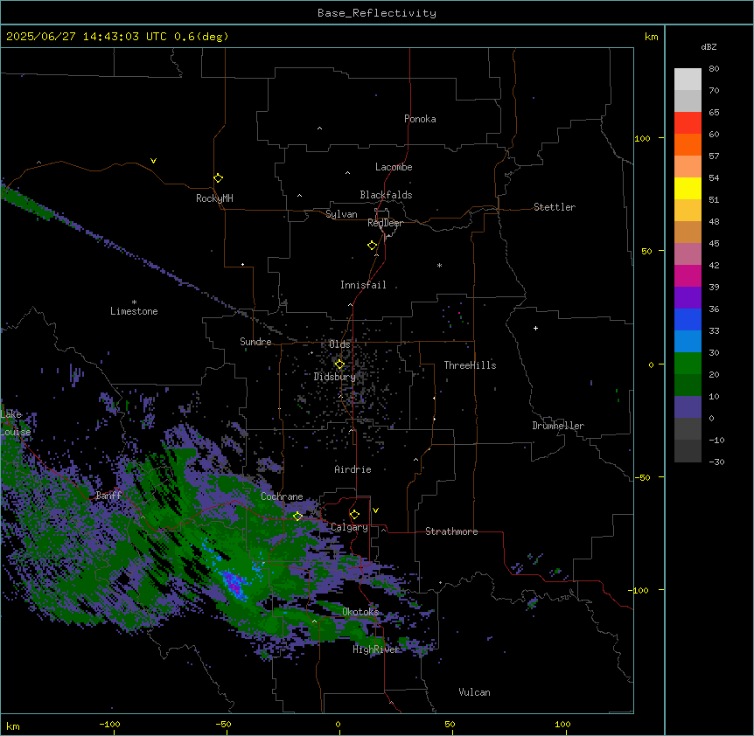
Task: Pick the bright yellow swatch in dBZ legend
Action: pos(688,188)
